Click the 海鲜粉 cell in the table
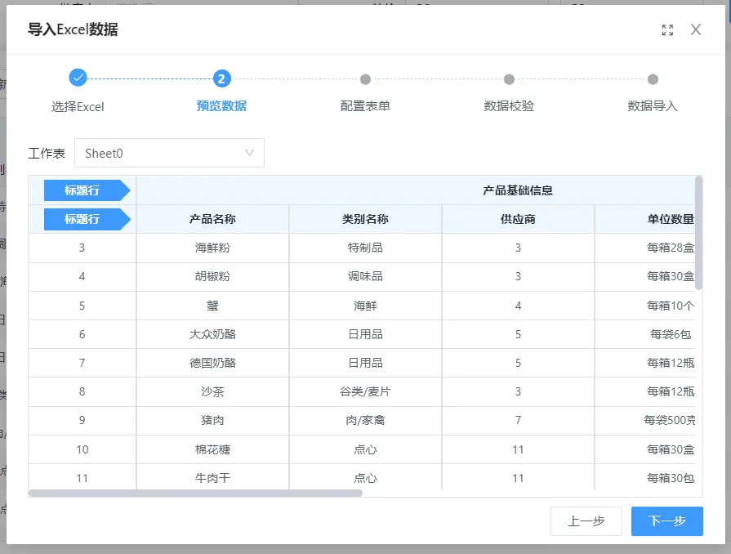 point(212,248)
